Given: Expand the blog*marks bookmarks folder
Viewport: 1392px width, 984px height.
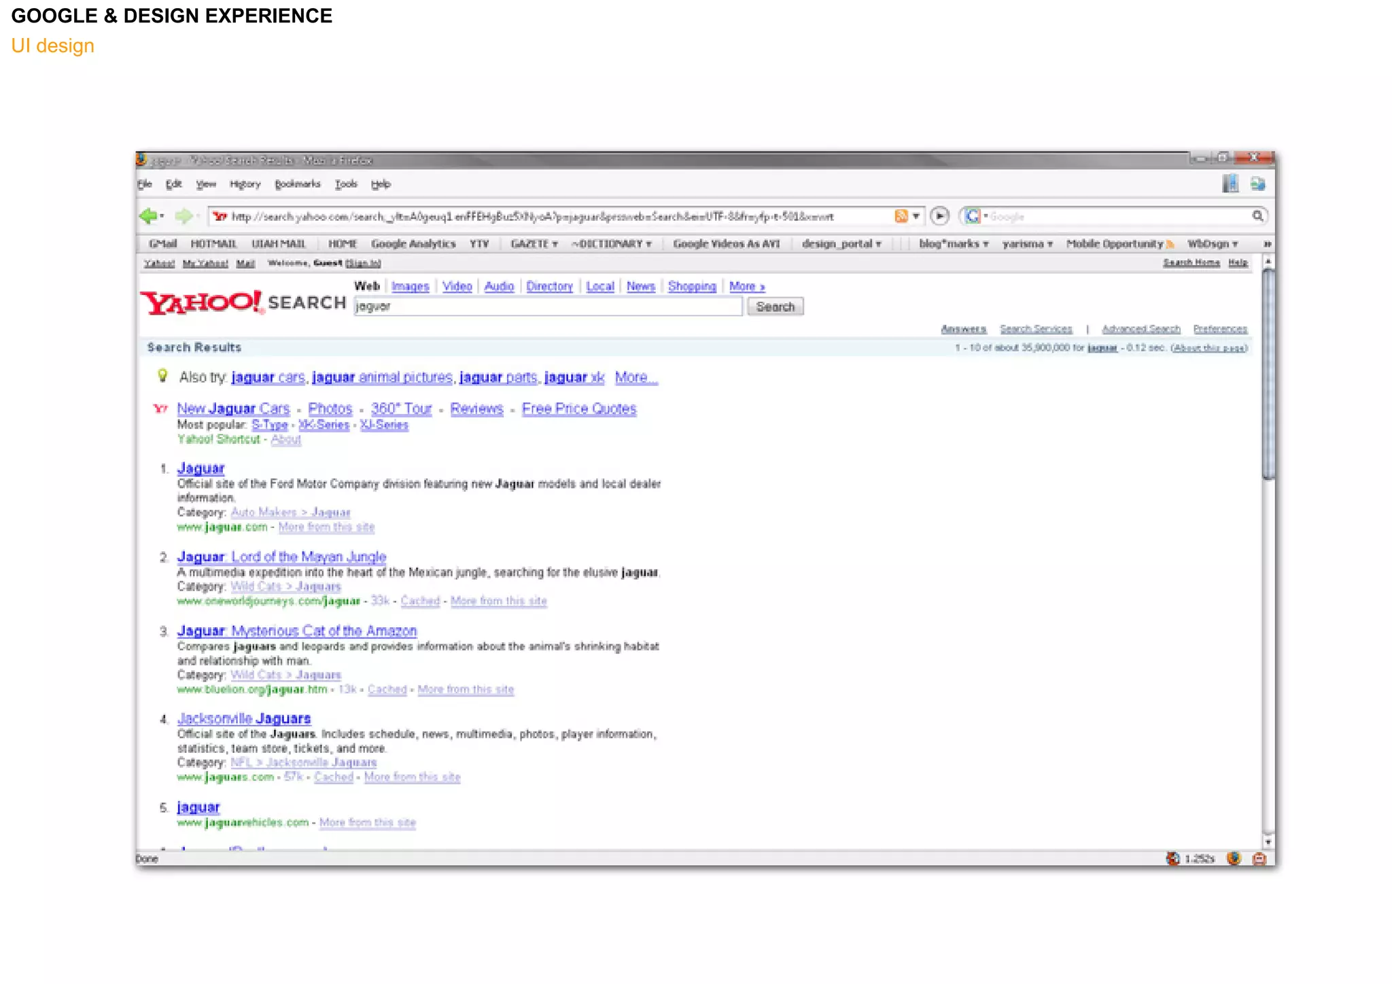Looking at the screenshot, I should 954,244.
